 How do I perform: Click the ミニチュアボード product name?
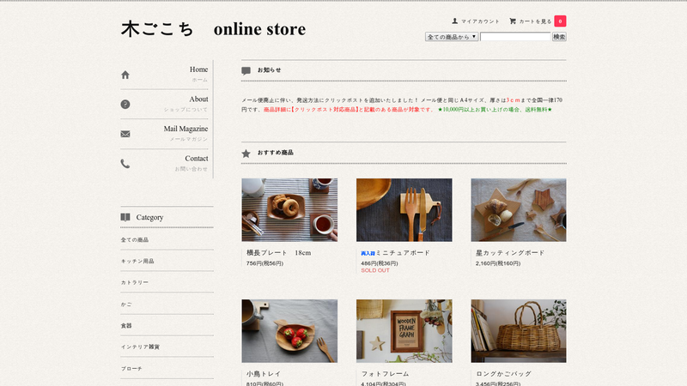pyautogui.click(x=403, y=253)
